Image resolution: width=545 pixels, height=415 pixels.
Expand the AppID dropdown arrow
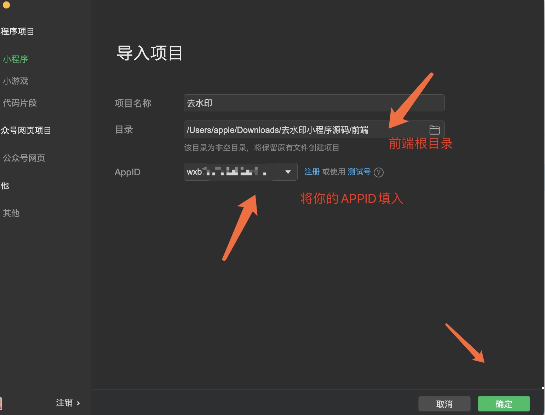click(x=288, y=172)
